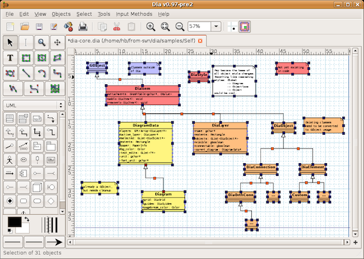The width and height of the screenshot is (364, 259).
Task: Cut selection with scissors icon
Action: click(x=116, y=27)
